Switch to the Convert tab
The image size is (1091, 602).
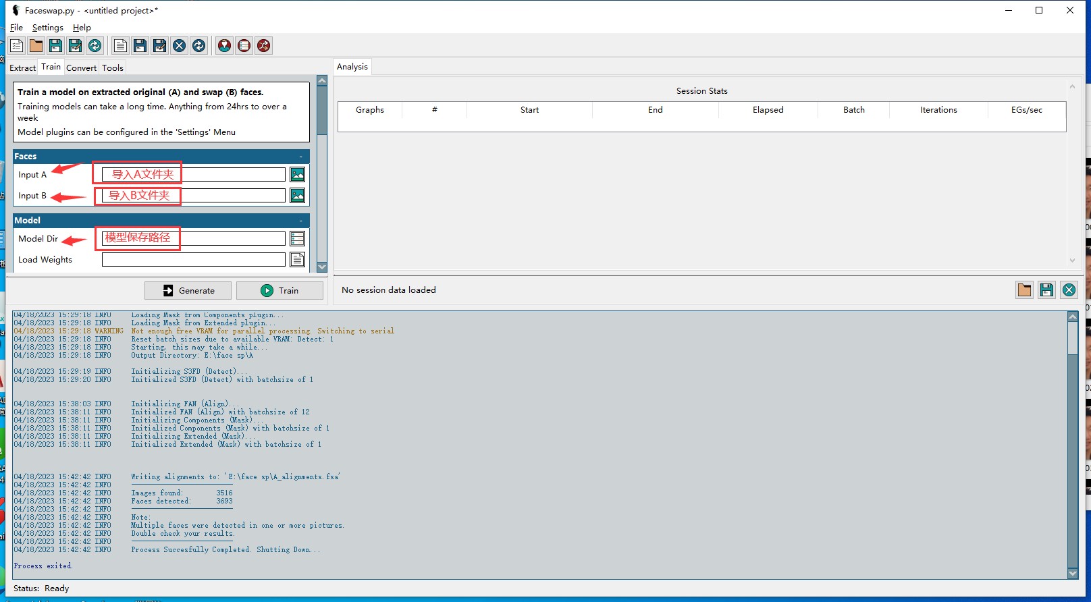pos(81,67)
